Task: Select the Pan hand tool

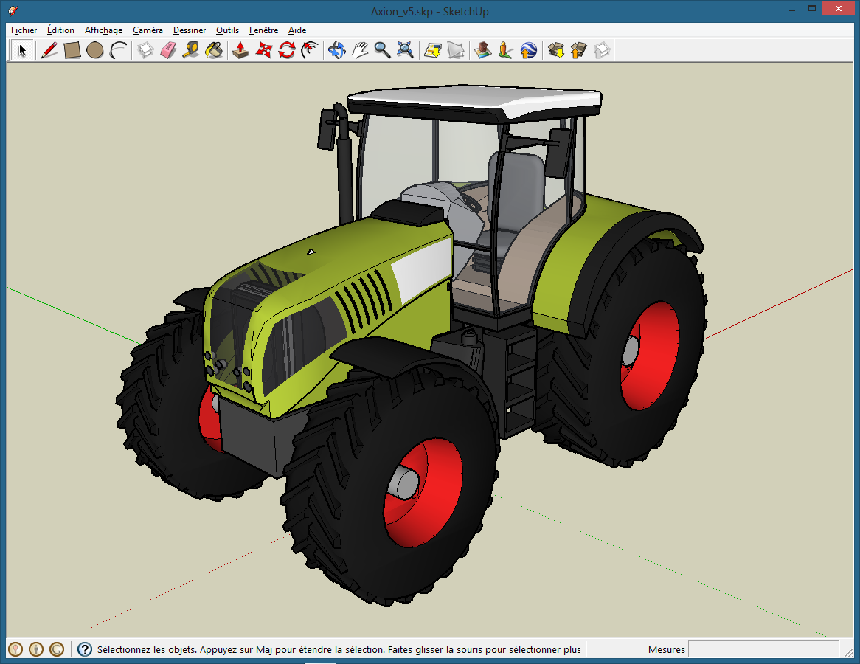Action: pos(360,50)
